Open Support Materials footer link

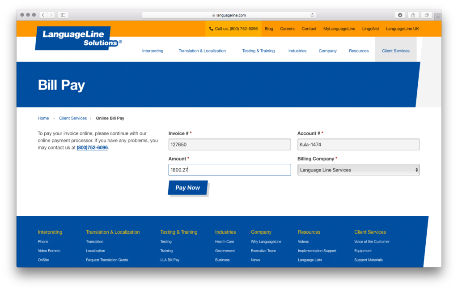[369, 260]
